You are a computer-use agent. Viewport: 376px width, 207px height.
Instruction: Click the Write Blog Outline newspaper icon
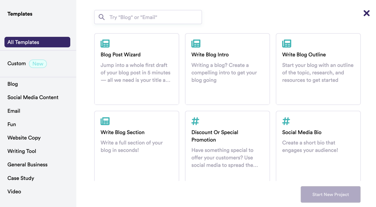coord(287,44)
